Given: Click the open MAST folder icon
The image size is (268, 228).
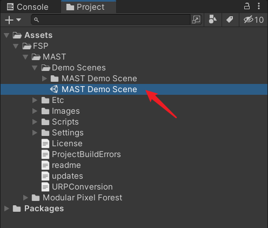Looking at the screenshot, I should [x=36, y=57].
